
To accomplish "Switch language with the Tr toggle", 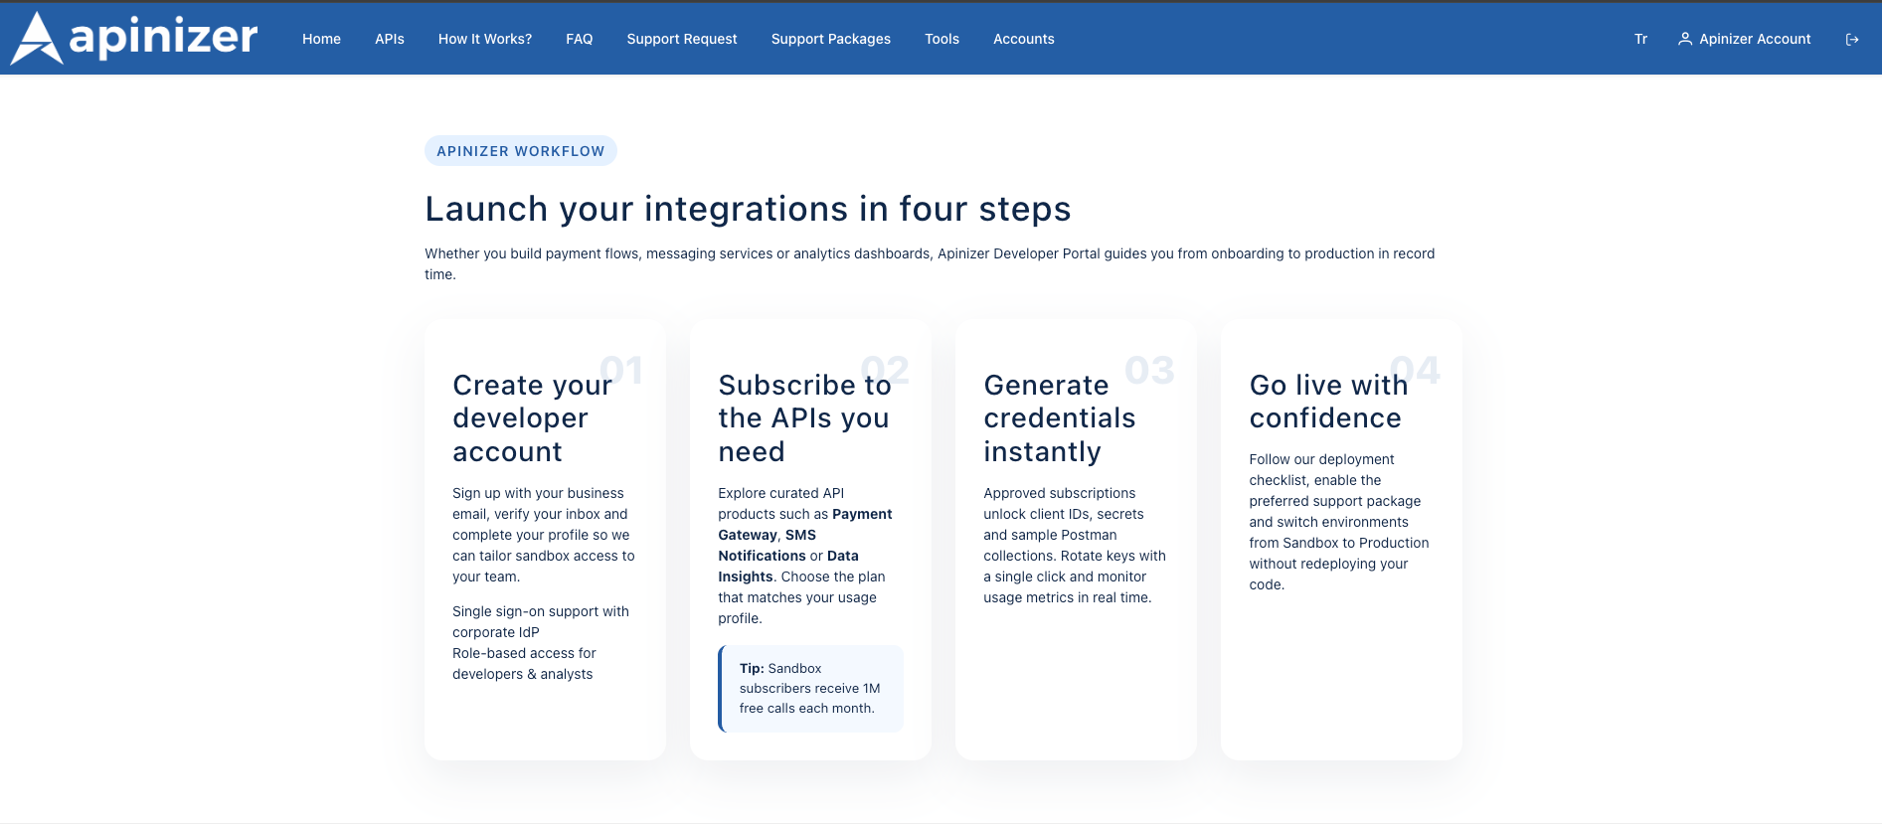I will [x=1640, y=40].
